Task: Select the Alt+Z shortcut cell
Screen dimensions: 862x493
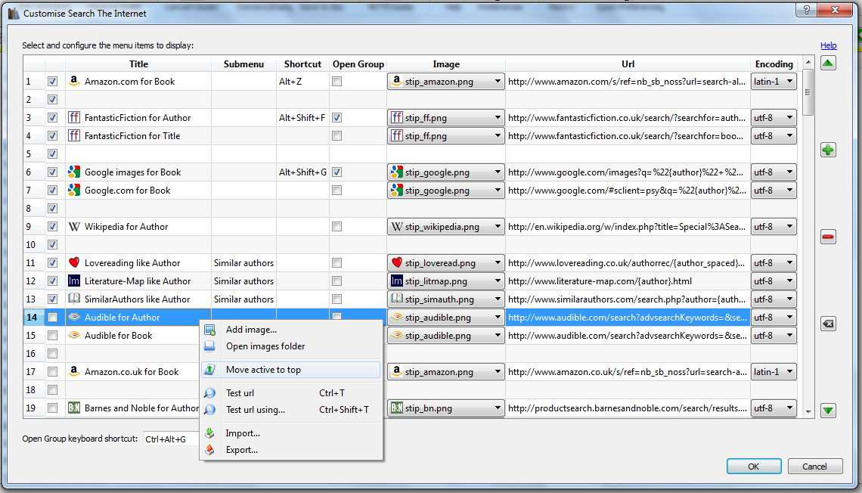Action: [302, 82]
